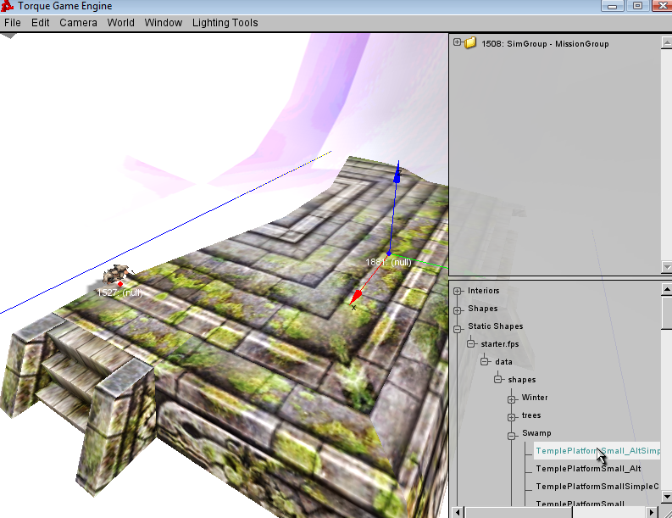Click the Torque Game Engine title icon
672x518 pixels.
[x=8, y=7]
